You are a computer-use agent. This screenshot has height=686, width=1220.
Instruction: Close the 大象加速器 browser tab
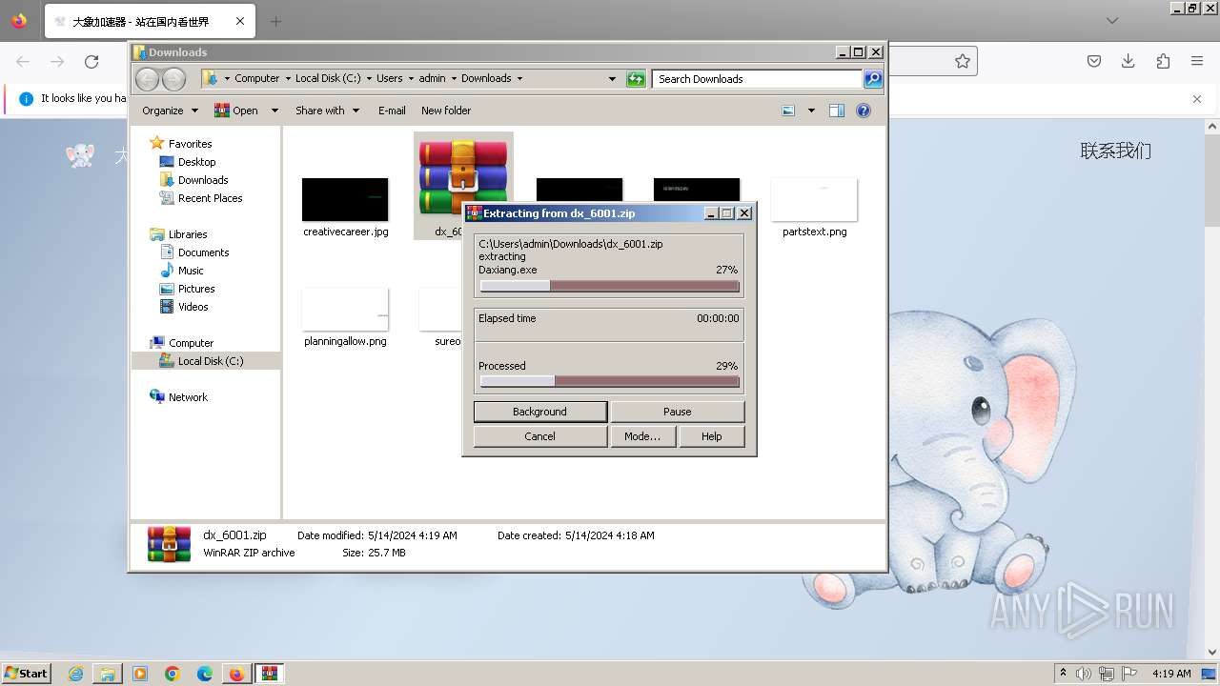(240, 21)
